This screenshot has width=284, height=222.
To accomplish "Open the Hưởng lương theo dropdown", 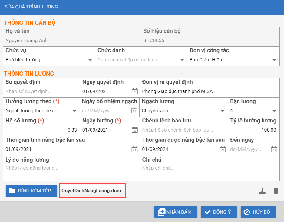I will point(74,111).
